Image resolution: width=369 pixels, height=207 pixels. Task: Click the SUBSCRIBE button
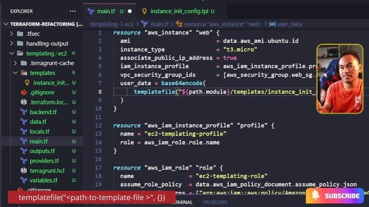pos(335,196)
